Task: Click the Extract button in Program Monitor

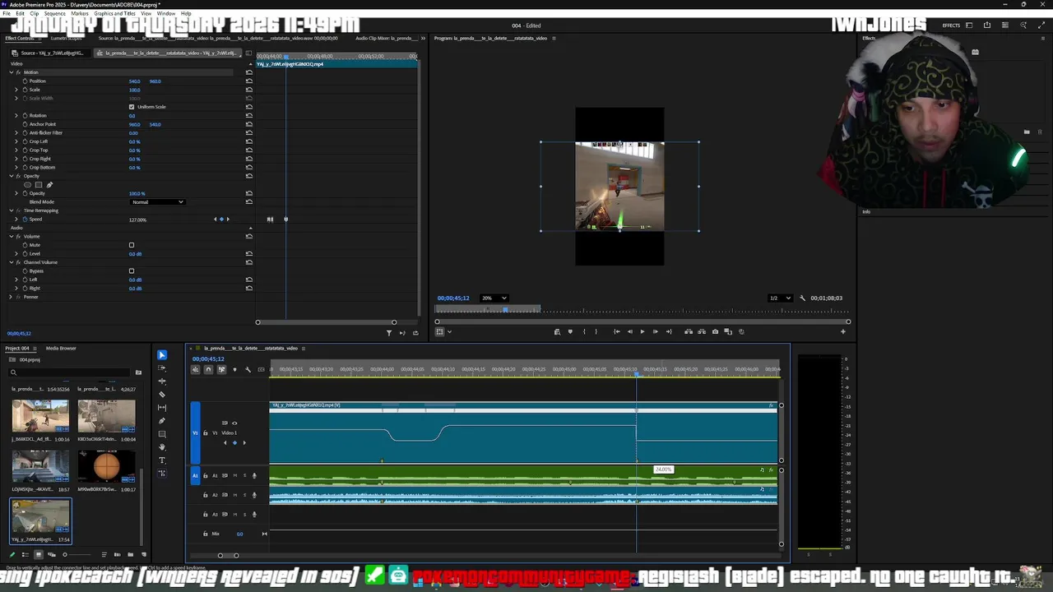Action: pos(702,331)
